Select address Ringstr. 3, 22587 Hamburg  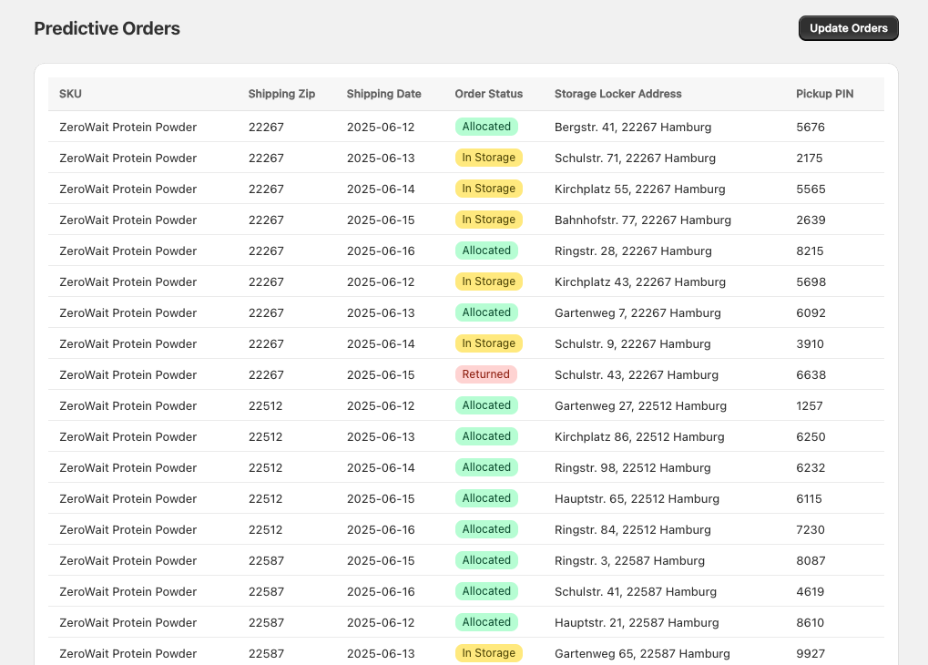pyautogui.click(x=629, y=561)
